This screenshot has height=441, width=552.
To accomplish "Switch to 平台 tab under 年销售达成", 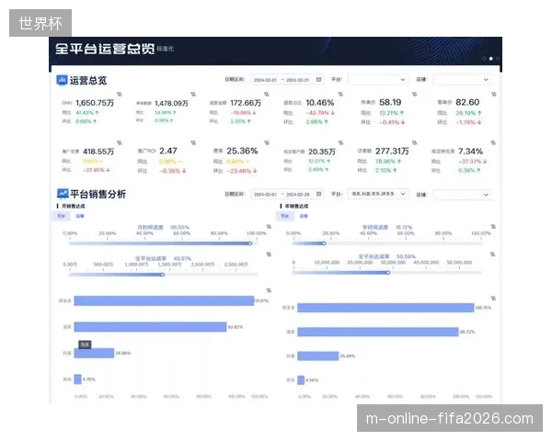I will pos(285,216).
